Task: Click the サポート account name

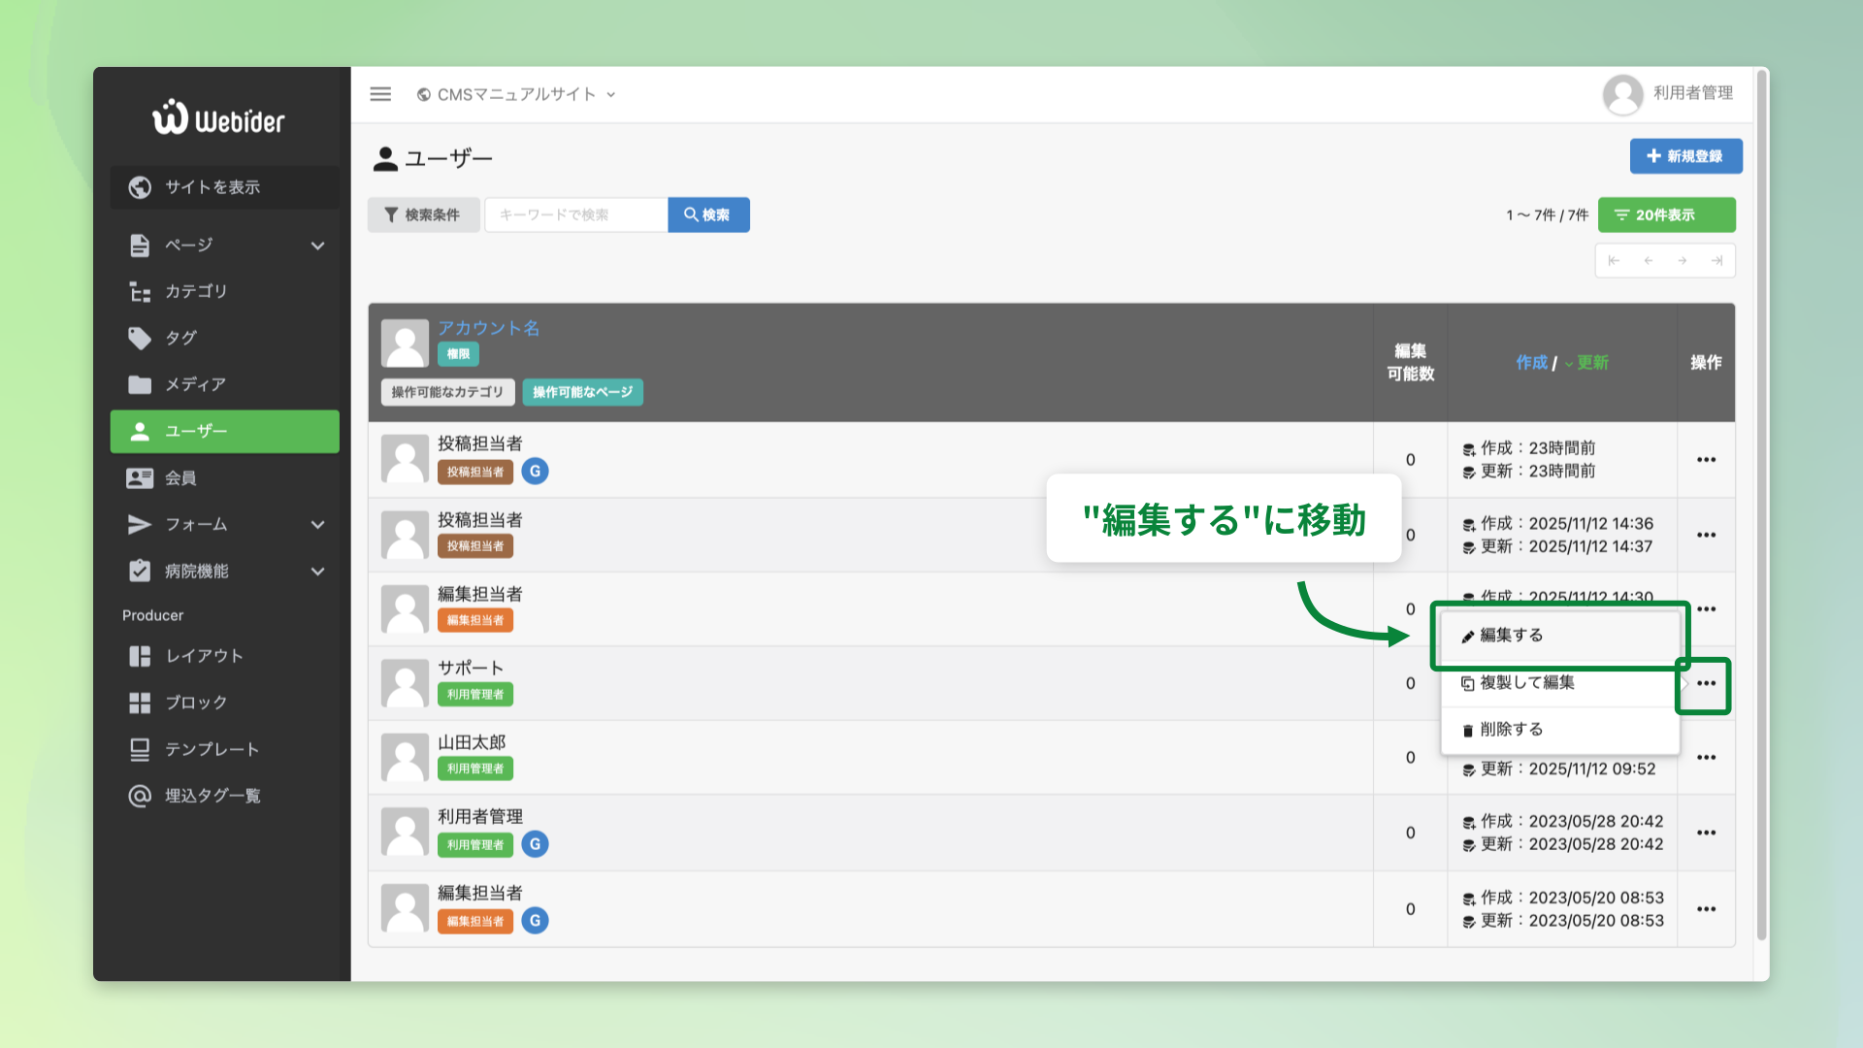Action: click(x=471, y=668)
